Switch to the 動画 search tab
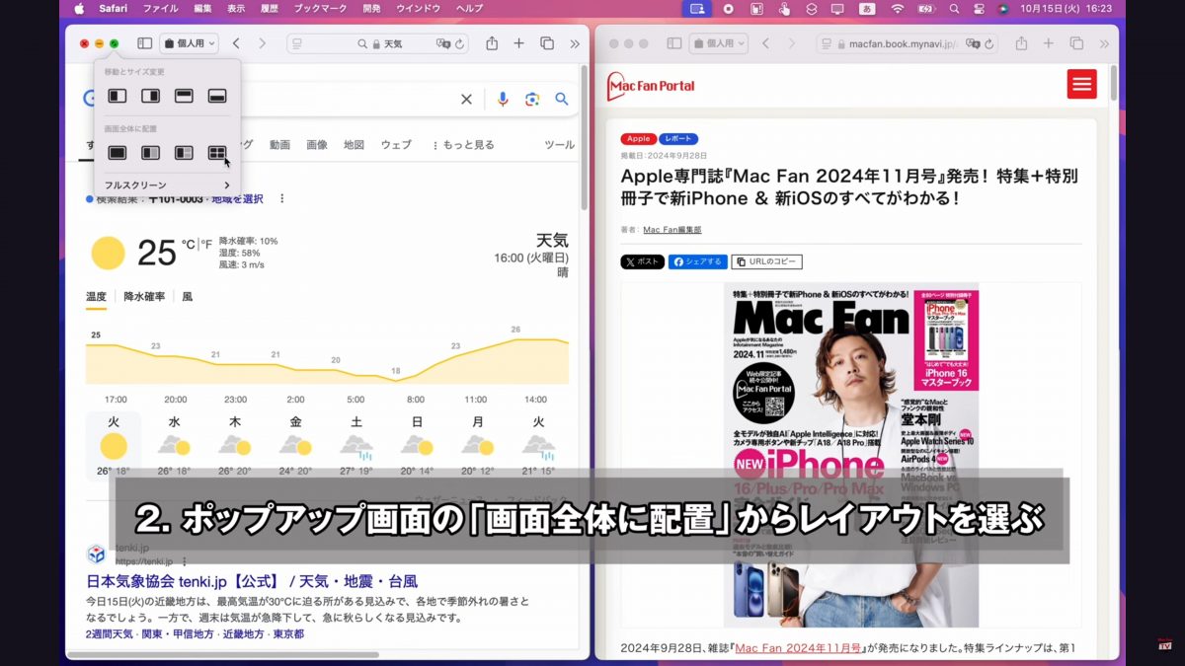Viewport: 1185px width, 666px height. coord(280,145)
